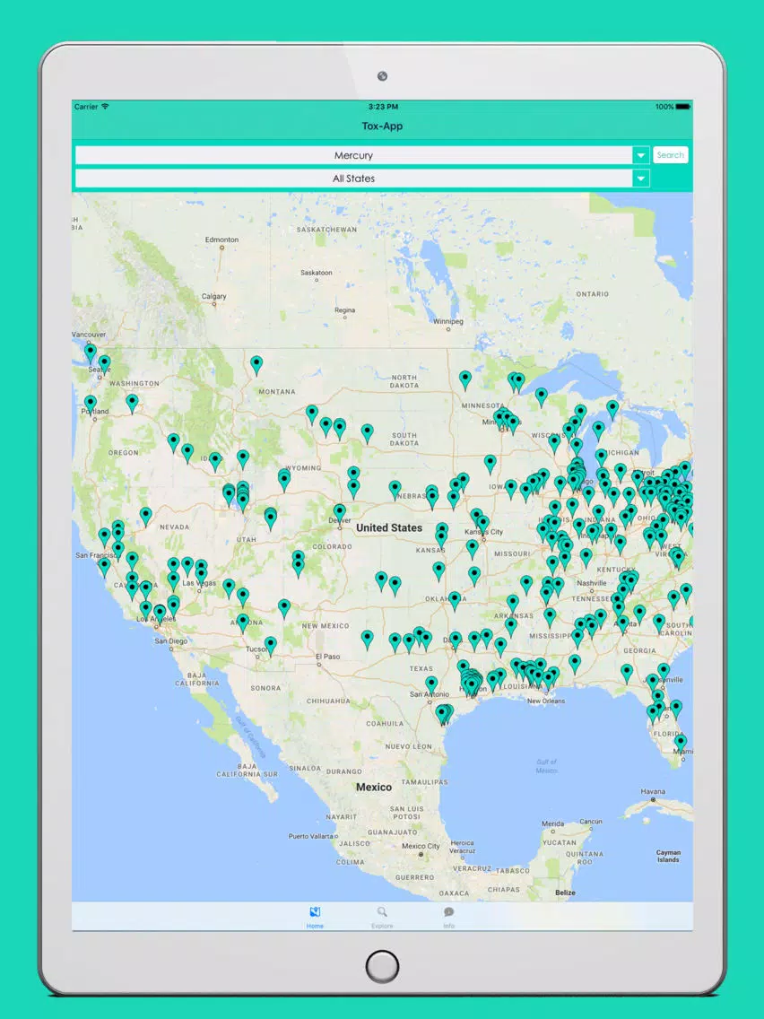Open the Info tab
The width and height of the screenshot is (764, 1019).
[448, 917]
